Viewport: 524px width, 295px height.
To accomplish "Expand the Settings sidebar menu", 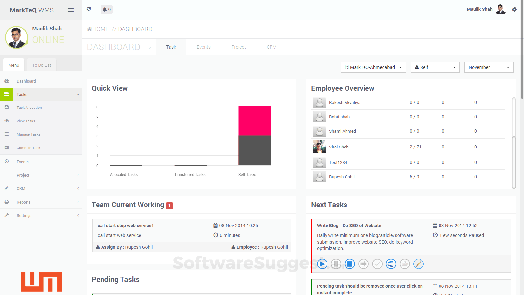I will [x=78, y=215].
